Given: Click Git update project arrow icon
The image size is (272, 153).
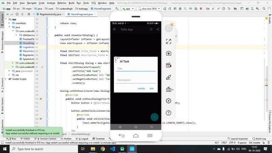Looking at the screenshot, I should pyautogui.click(x=213, y=8).
